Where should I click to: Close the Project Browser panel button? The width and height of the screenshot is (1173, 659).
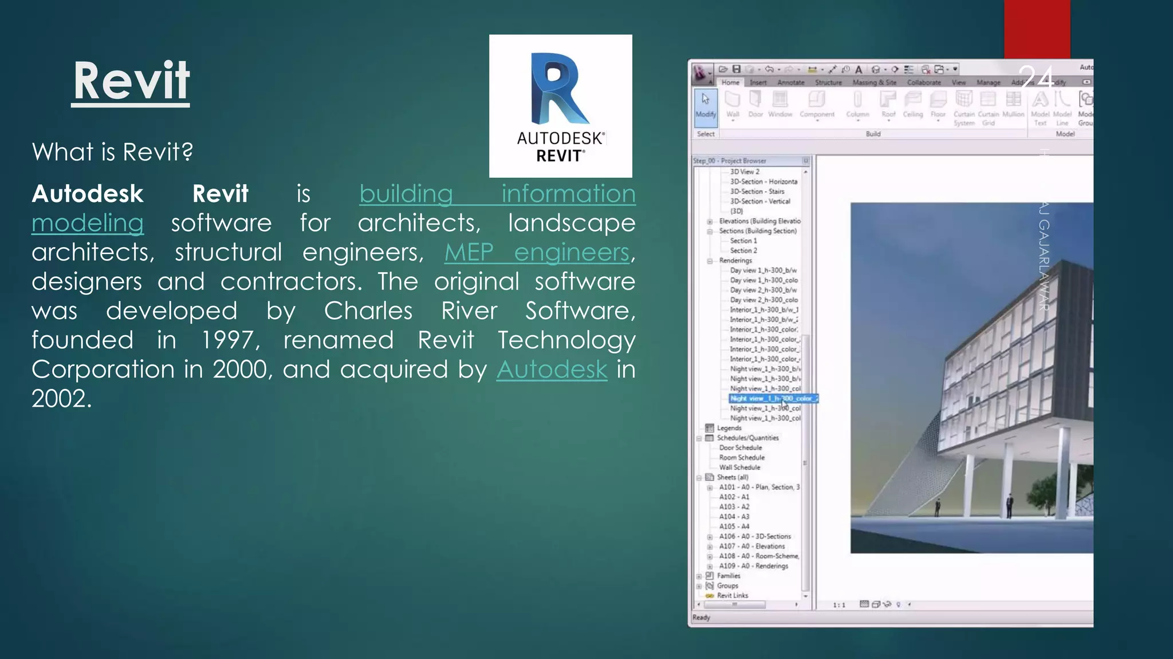806,161
